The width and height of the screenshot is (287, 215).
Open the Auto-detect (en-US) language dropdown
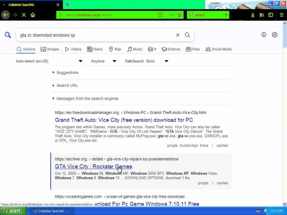49,61
